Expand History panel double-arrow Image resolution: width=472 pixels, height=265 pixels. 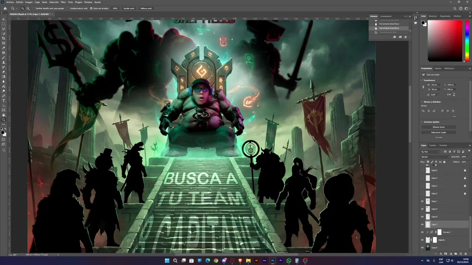(x=405, y=16)
